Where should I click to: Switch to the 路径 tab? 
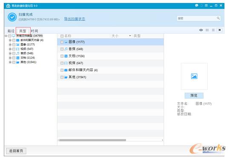(11, 31)
